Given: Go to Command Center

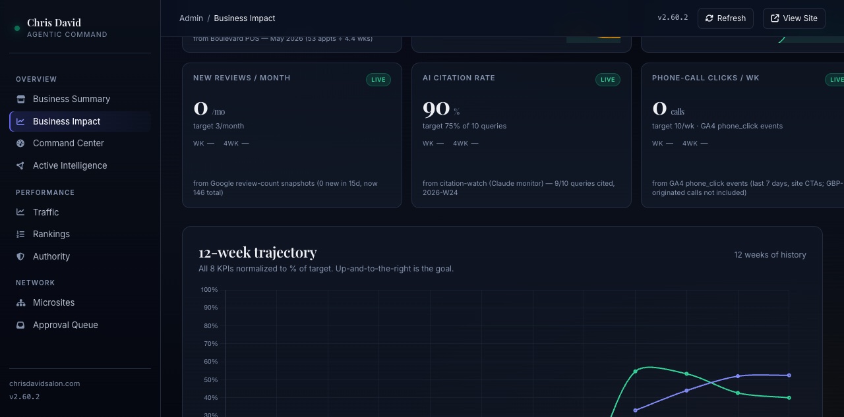Looking at the screenshot, I should pyautogui.click(x=80, y=143).
